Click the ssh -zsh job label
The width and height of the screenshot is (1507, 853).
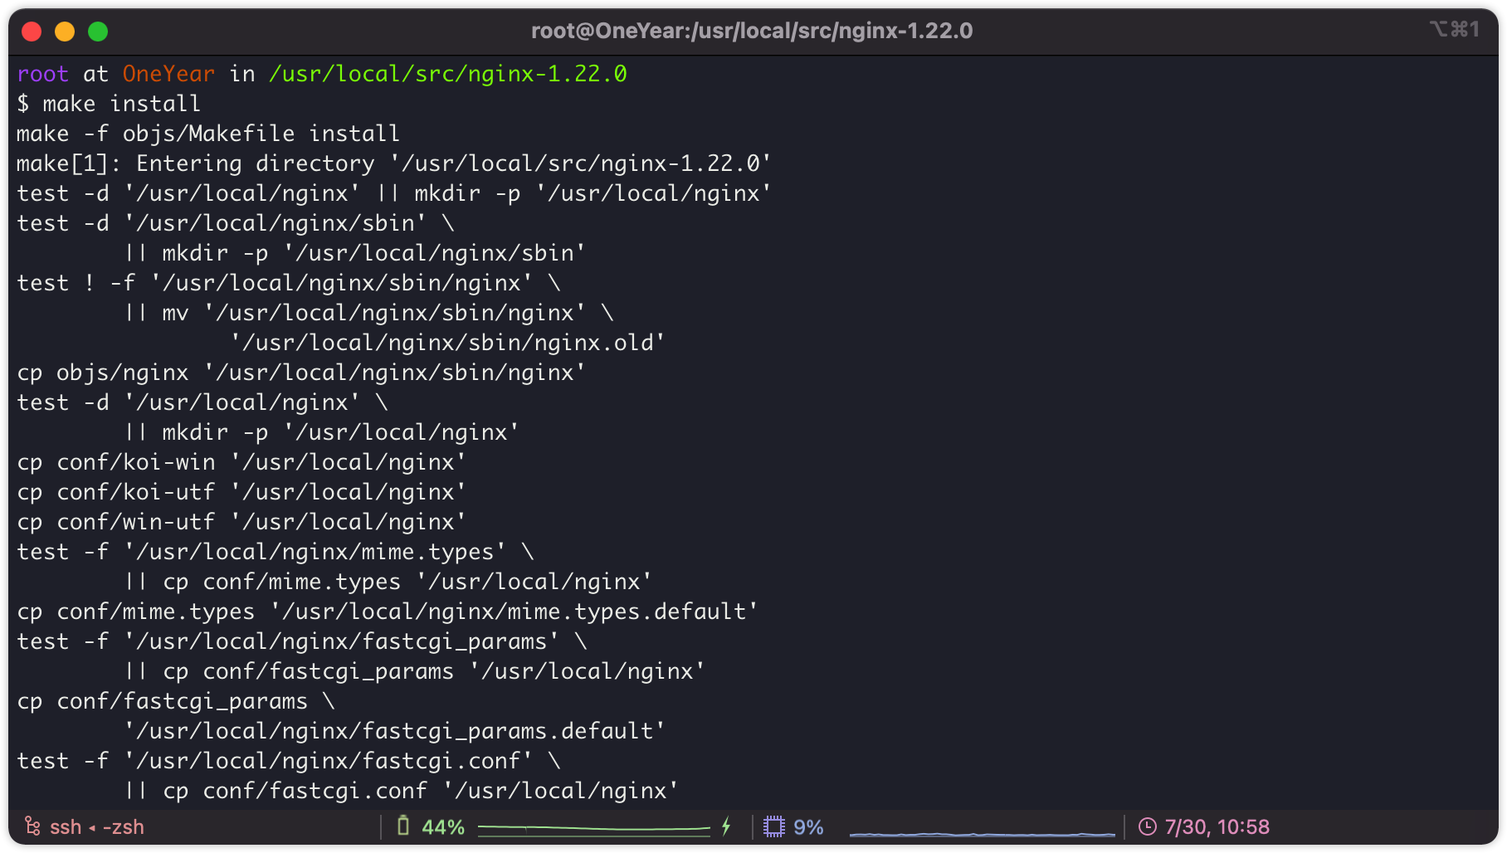96,827
